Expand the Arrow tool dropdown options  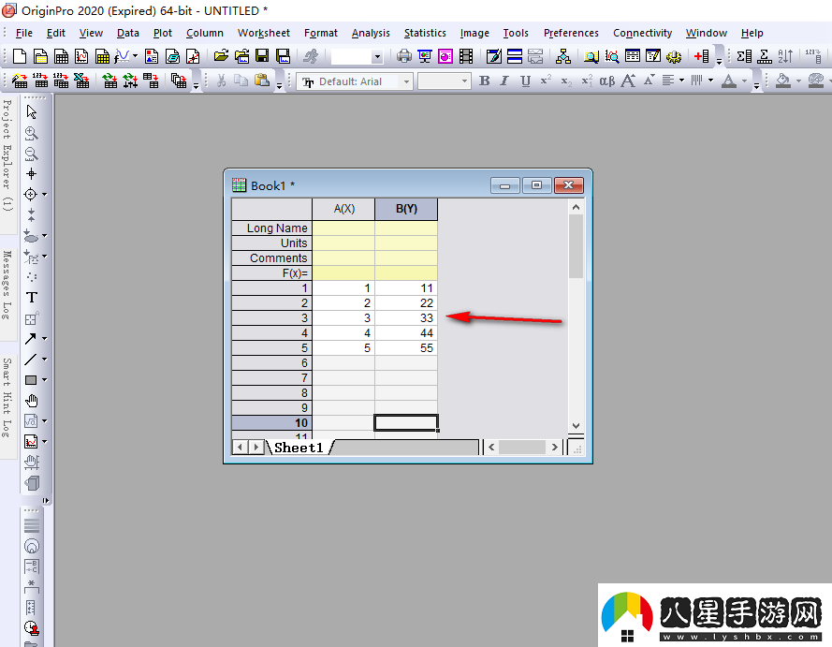[x=44, y=339]
